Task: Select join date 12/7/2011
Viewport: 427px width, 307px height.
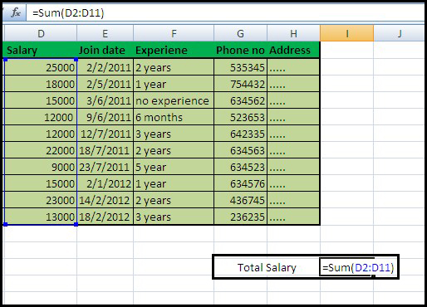Action: click(x=106, y=134)
